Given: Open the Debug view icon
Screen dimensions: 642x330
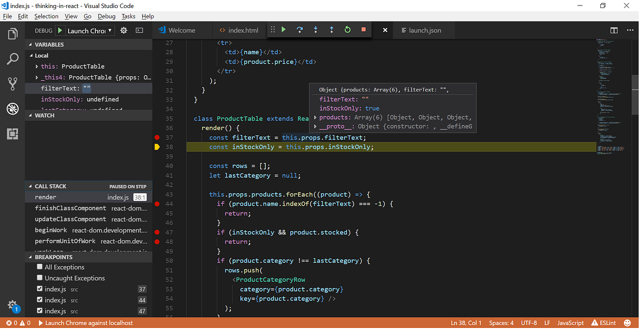Looking at the screenshot, I should point(13,108).
